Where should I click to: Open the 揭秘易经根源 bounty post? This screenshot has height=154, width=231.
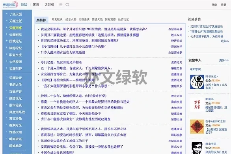(x=216, y=109)
